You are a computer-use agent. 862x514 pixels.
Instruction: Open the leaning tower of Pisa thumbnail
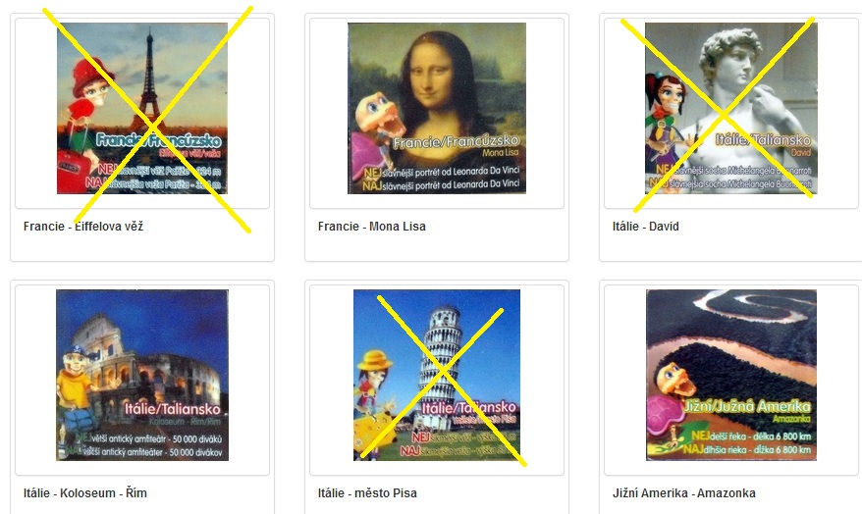[x=437, y=375]
